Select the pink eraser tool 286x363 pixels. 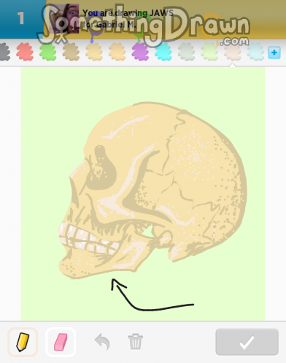(61, 342)
